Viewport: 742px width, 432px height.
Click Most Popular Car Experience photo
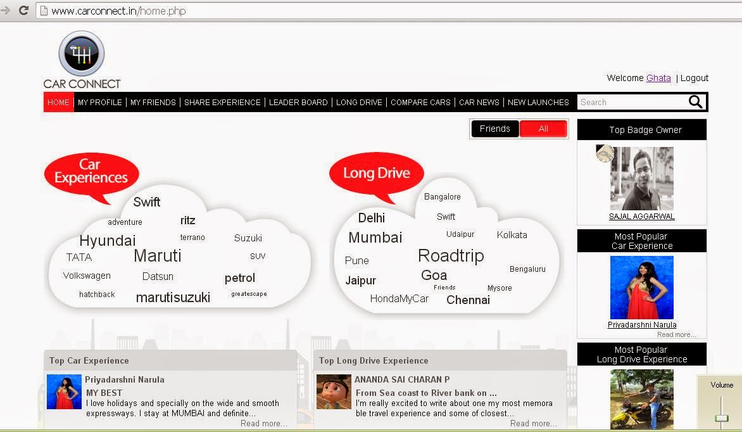click(642, 288)
